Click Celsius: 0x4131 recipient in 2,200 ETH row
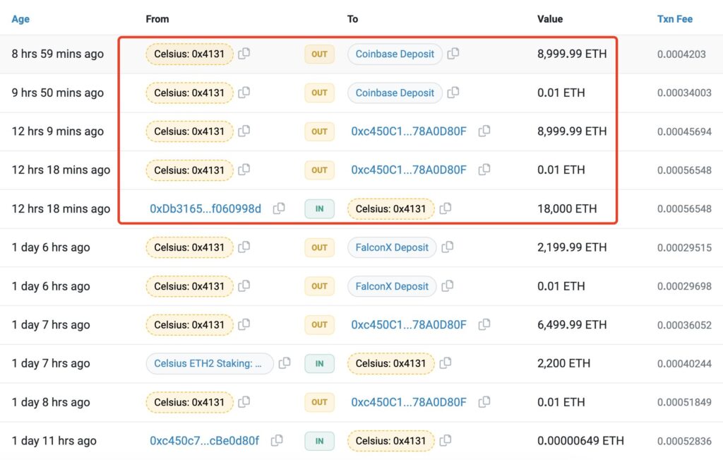723x460 pixels. pyautogui.click(x=391, y=364)
